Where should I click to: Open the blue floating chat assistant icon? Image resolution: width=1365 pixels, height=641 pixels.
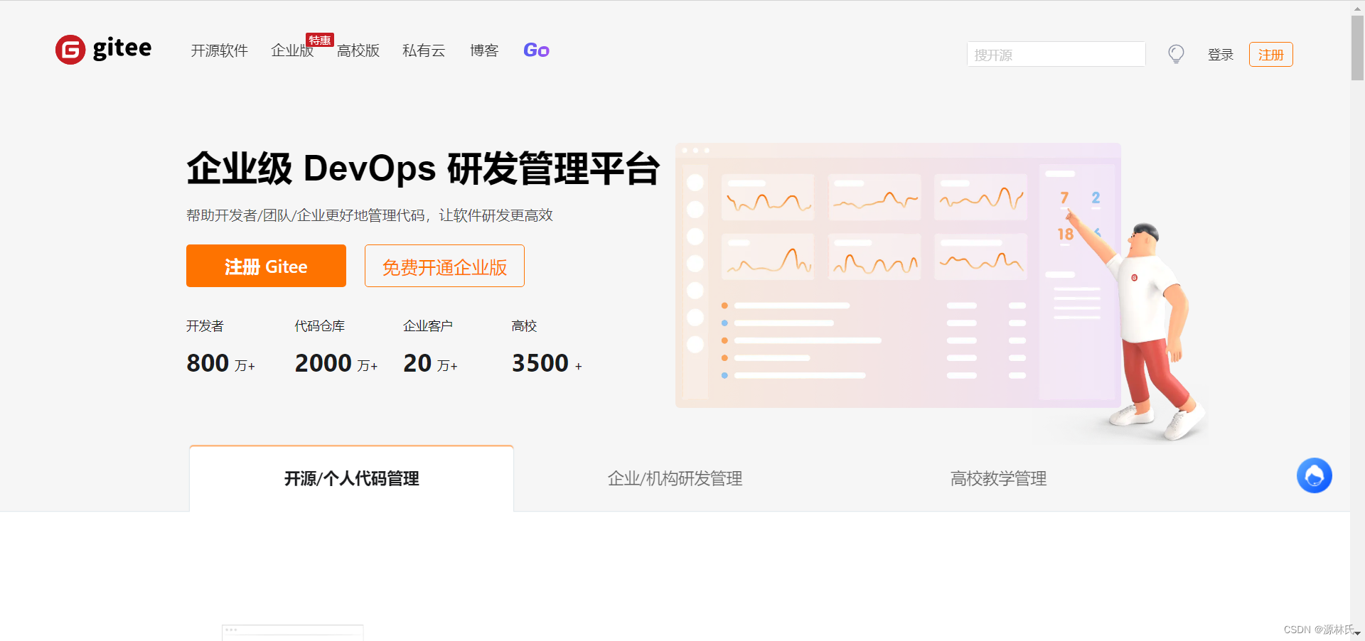1315,475
